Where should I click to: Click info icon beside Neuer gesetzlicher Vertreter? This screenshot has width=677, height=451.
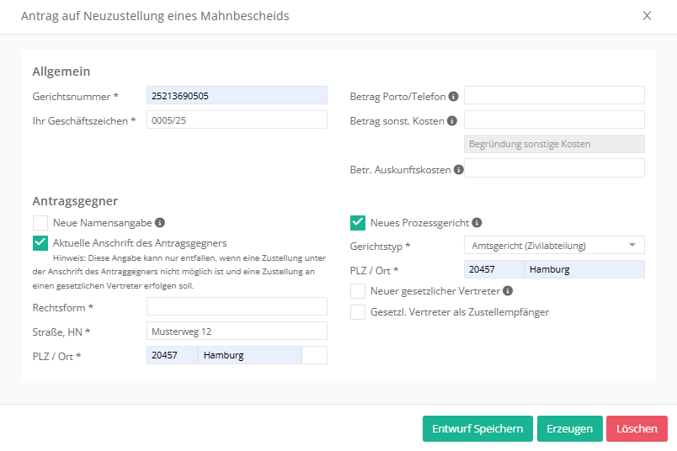point(508,291)
